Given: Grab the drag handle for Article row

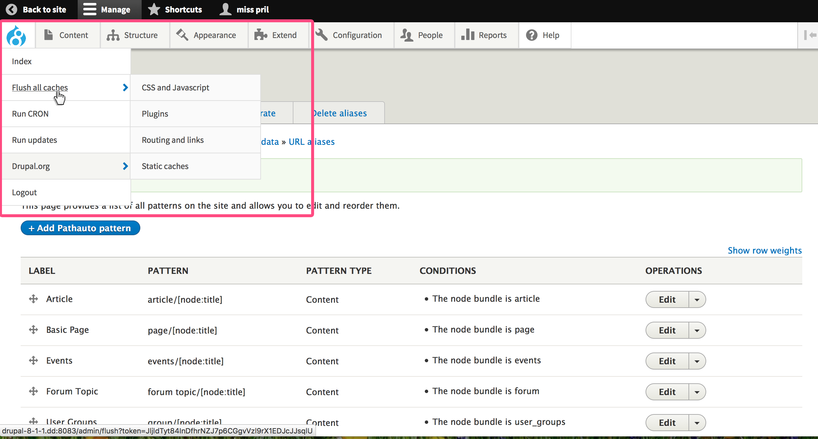Looking at the screenshot, I should coord(33,299).
